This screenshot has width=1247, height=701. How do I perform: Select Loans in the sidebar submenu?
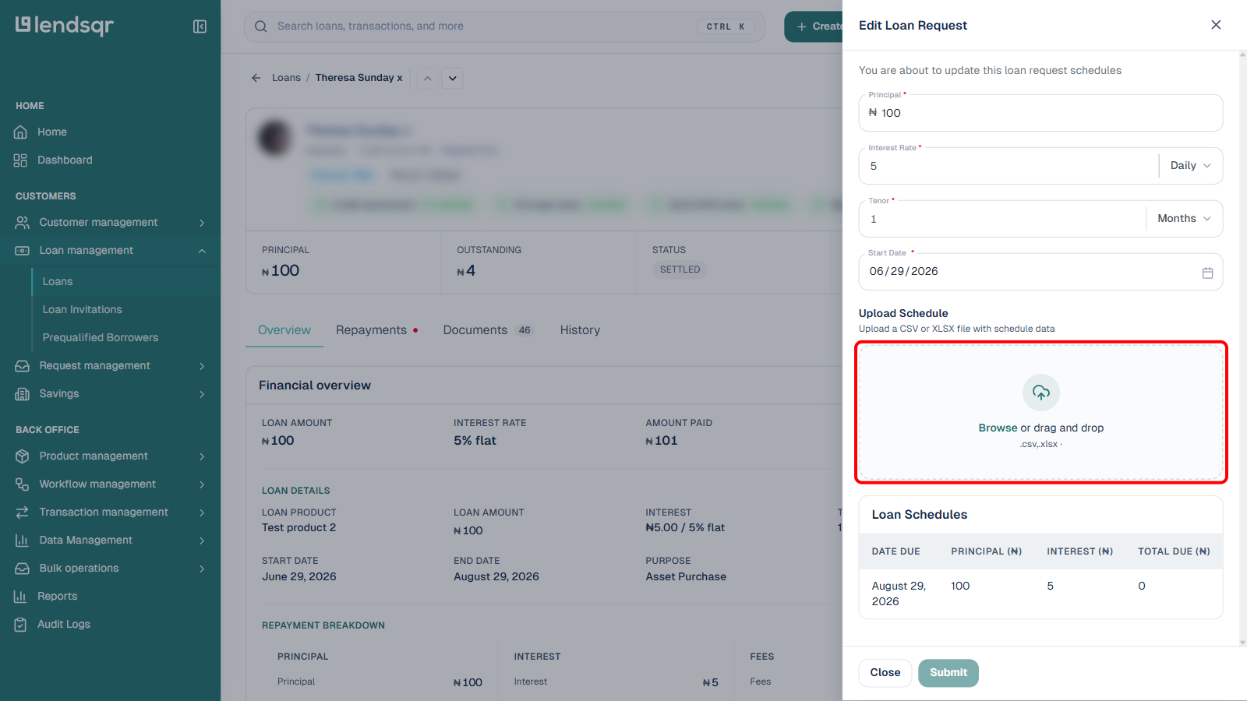pyautogui.click(x=125, y=282)
